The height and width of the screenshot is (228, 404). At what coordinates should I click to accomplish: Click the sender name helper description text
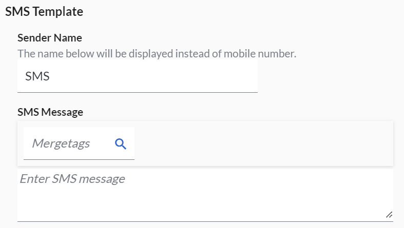tap(157, 53)
